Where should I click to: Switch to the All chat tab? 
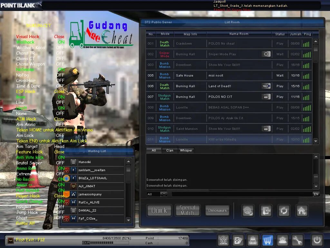[154, 150]
